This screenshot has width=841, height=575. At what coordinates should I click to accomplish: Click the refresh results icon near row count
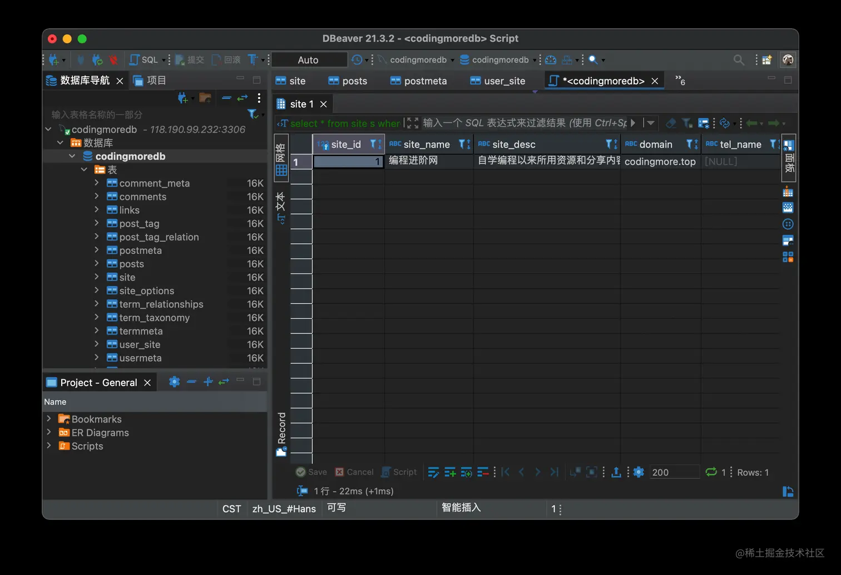click(711, 472)
